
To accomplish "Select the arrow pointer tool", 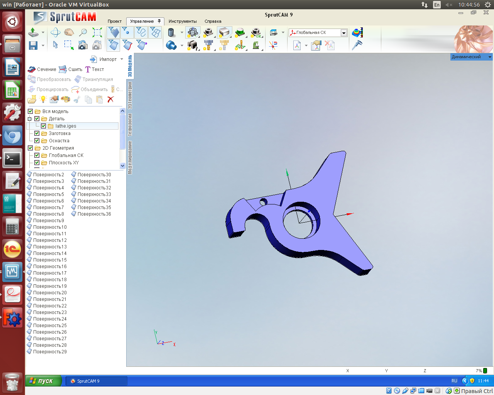I will [56, 45].
